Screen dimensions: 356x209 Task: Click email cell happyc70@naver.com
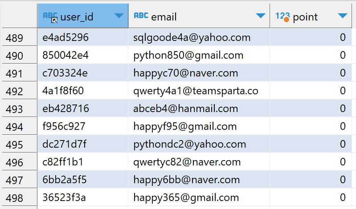pos(199,73)
